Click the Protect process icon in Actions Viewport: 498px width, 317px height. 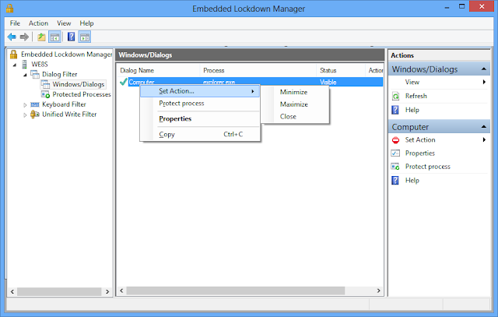[395, 167]
